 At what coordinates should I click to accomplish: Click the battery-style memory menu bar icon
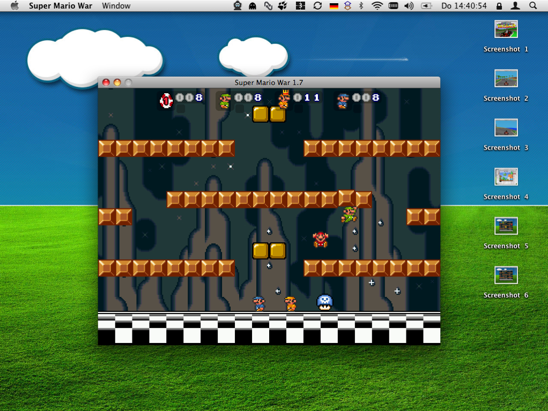pyautogui.click(x=393, y=5)
